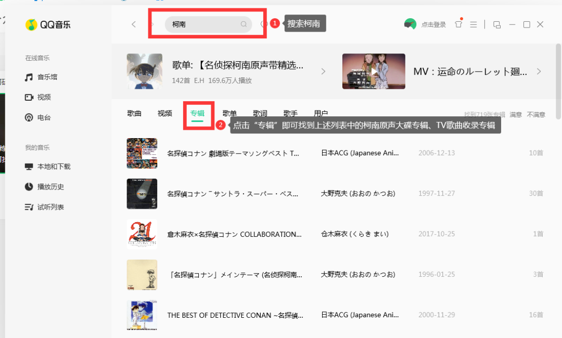
Task: Click the vertical scrollbar on right
Action: point(558,82)
